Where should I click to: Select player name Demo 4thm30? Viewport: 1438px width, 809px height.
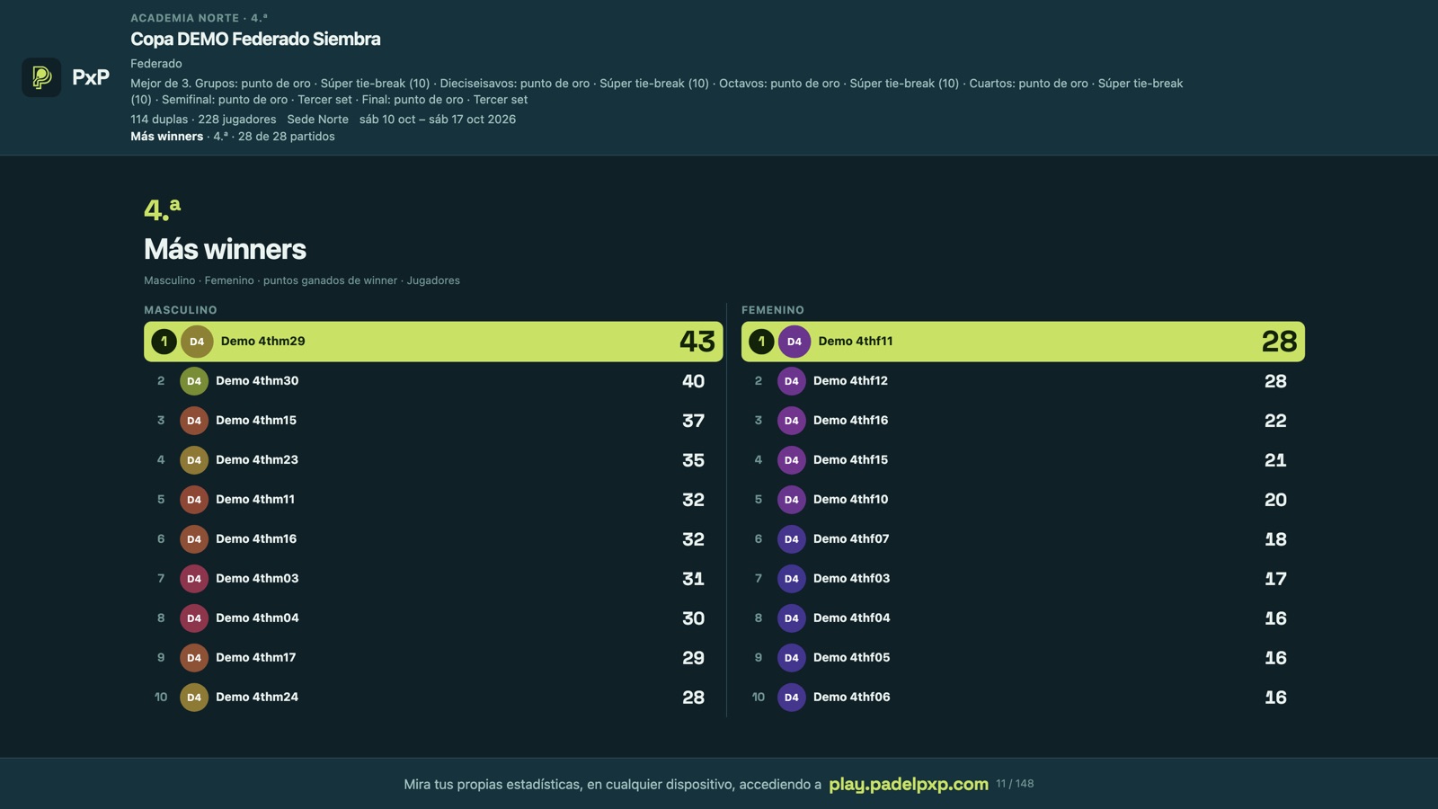tap(257, 381)
